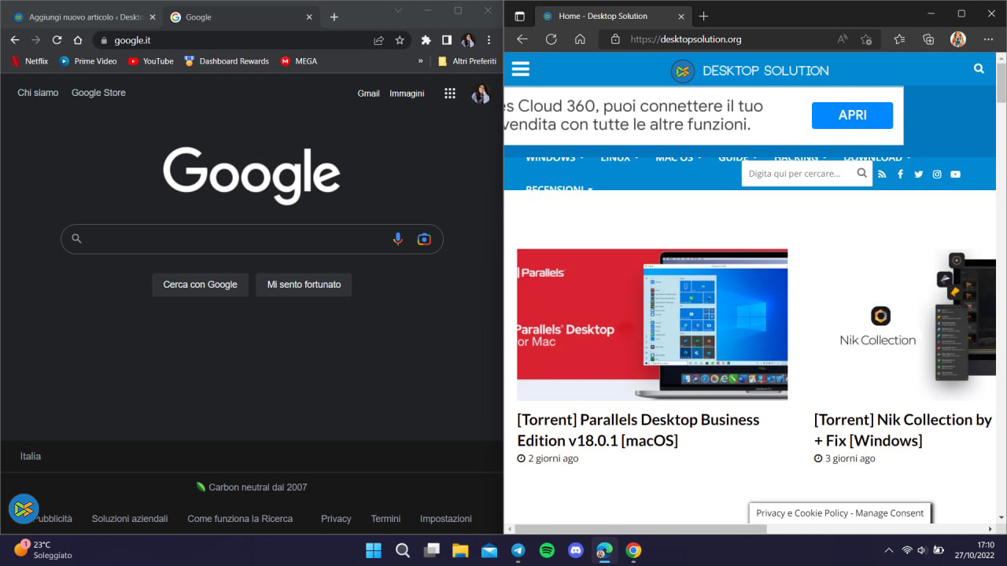Click the search icon in Desktop Solution header
Image resolution: width=1007 pixels, height=566 pixels.
coord(979,69)
